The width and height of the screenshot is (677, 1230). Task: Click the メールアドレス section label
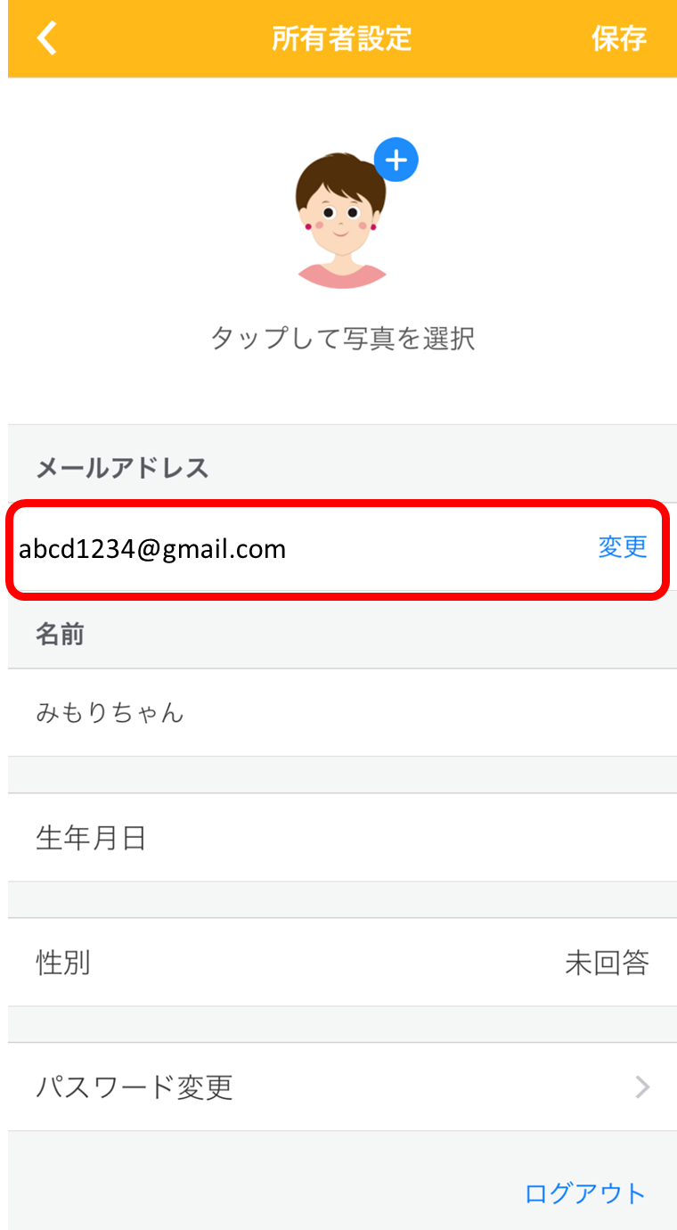tap(122, 468)
